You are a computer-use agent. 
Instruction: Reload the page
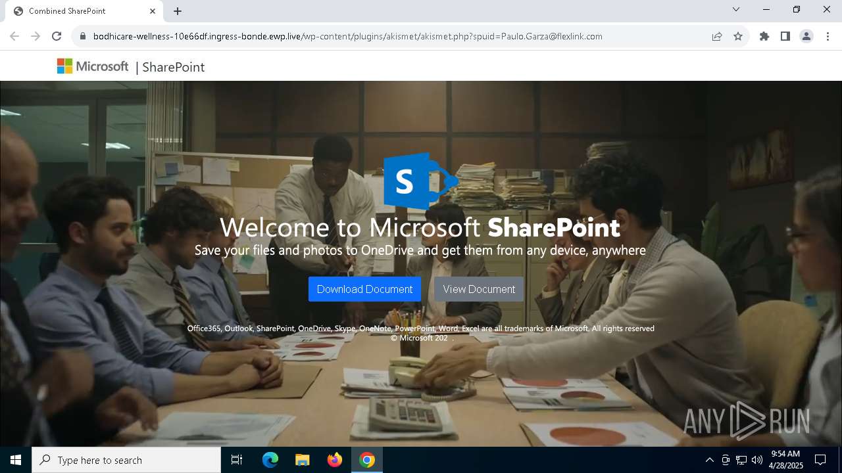[x=57, y=36]
